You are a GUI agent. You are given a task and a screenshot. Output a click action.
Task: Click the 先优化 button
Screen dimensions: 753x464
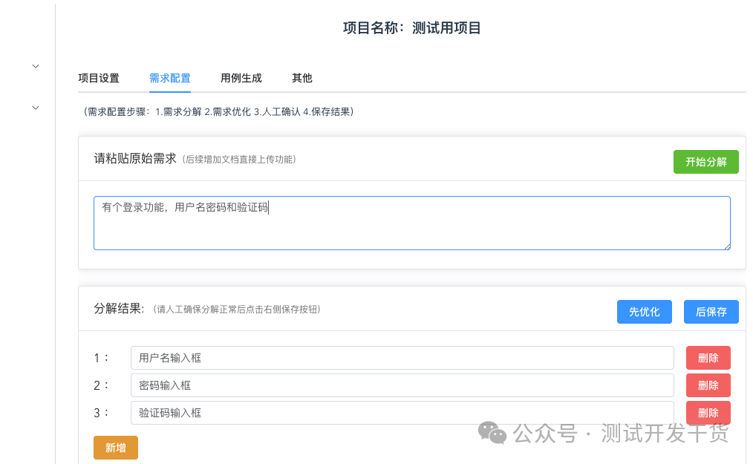tap(643, 312)
